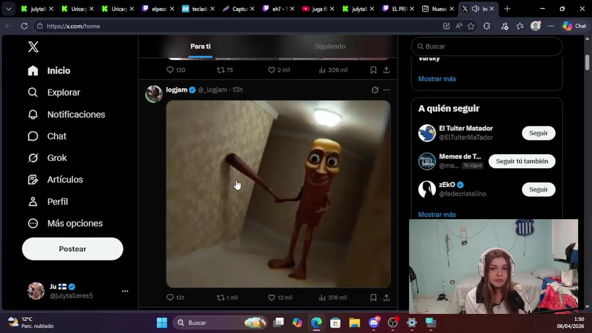Share logjam's post
The height and width of the screenshot is (333, 592).
click(387, 297)
